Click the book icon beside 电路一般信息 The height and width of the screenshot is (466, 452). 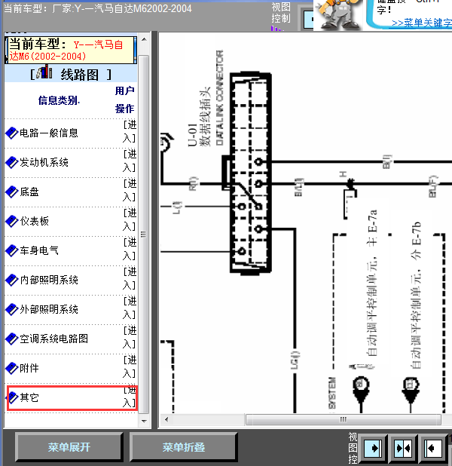[x=12, y=133]
